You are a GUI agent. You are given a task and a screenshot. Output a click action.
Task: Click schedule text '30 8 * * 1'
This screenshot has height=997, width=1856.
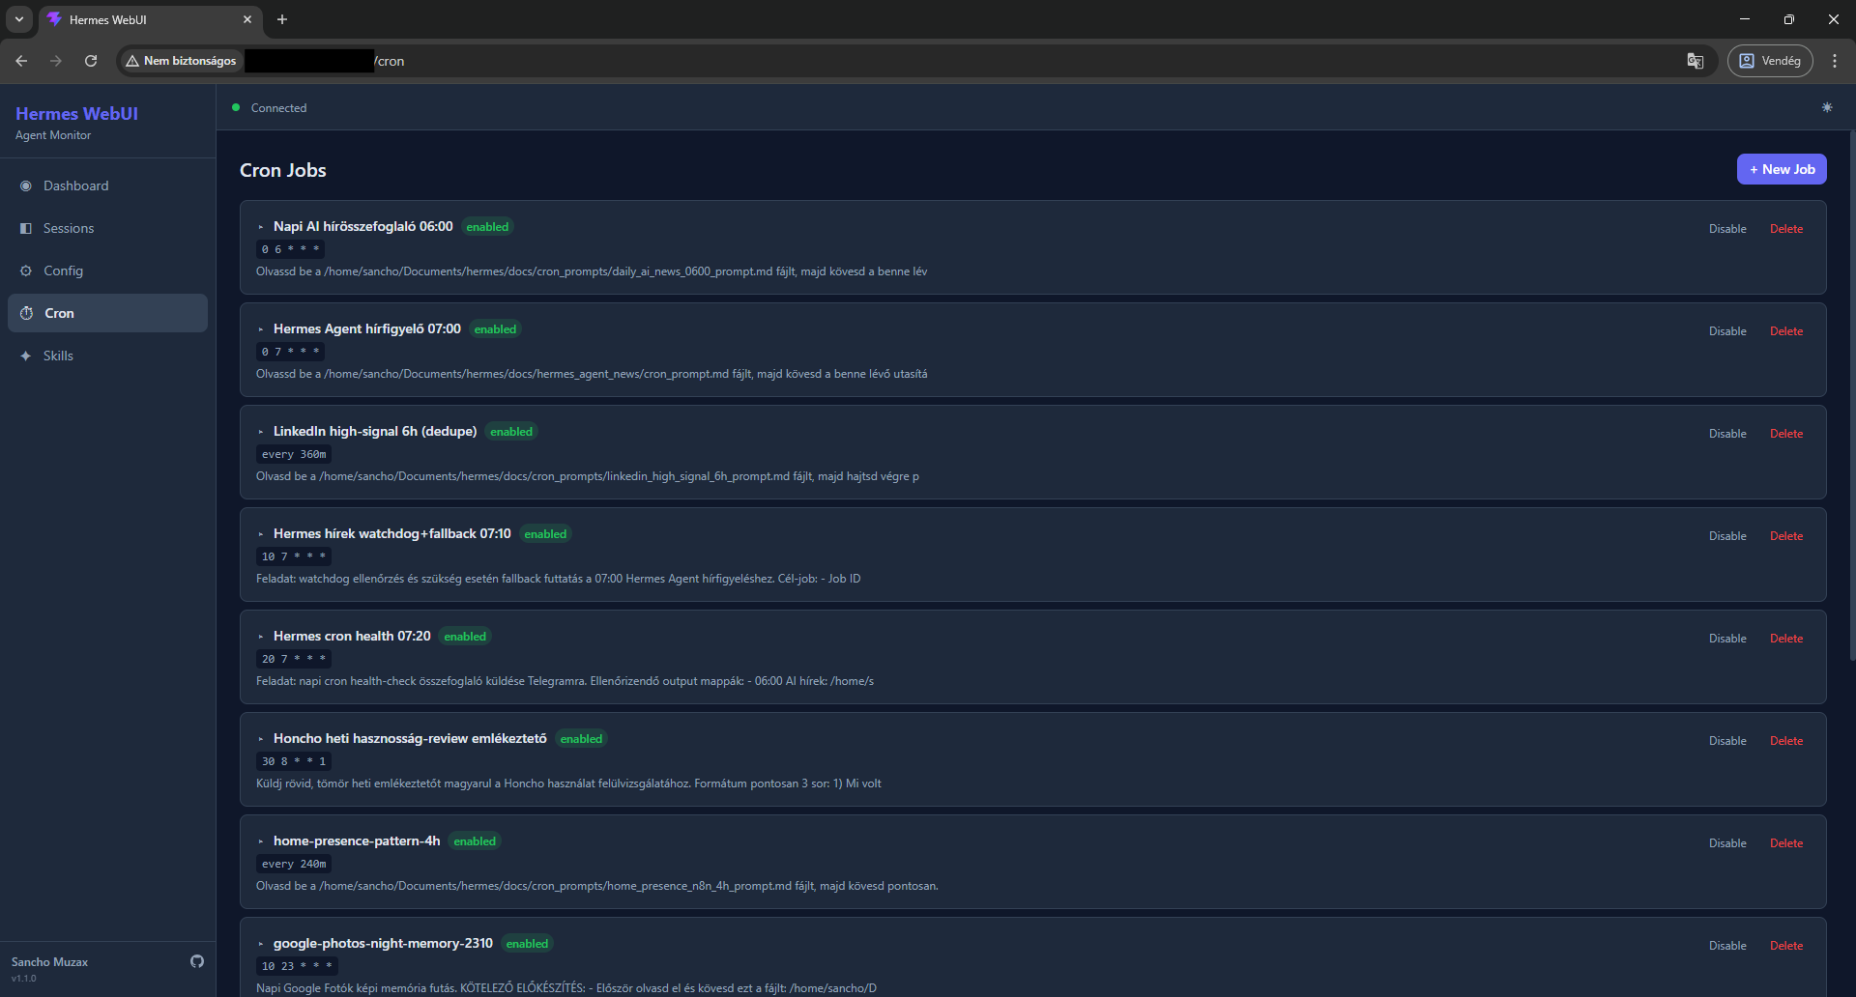pyautogui.click(x=294, y=761)
